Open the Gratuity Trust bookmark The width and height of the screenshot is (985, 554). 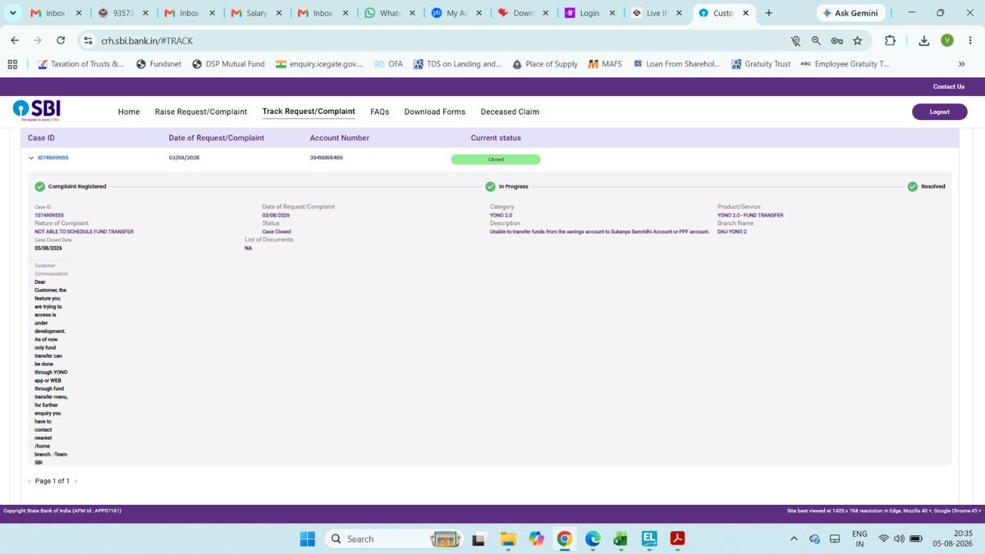tap(760, 64)
